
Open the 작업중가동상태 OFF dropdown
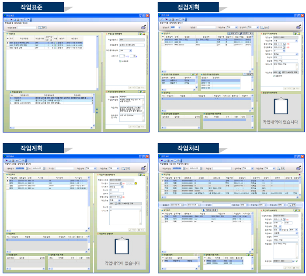129,50
